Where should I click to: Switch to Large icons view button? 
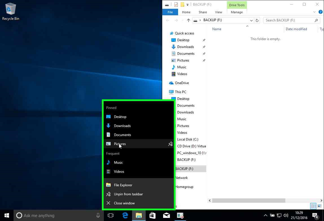click(x=319, y=206)
